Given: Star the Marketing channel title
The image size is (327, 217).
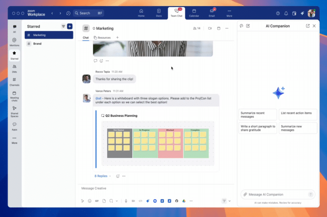Looking at the screenshot, I should tap(94, 29).
